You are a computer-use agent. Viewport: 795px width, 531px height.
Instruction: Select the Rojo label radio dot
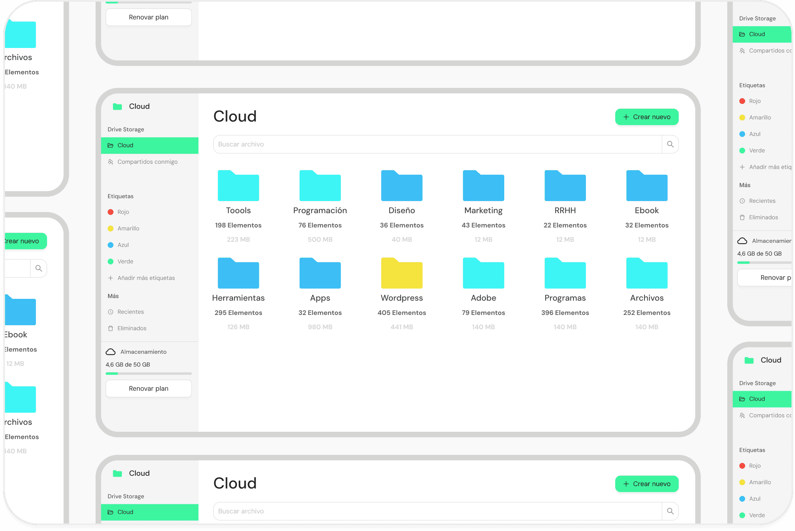pyautogui.click(x=111, y=212)
